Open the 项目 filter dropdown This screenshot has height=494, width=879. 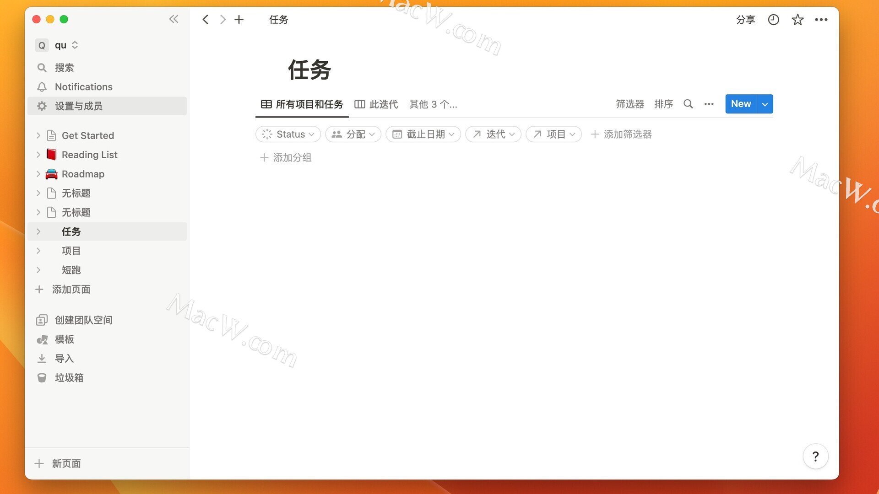tap(553, 134)
